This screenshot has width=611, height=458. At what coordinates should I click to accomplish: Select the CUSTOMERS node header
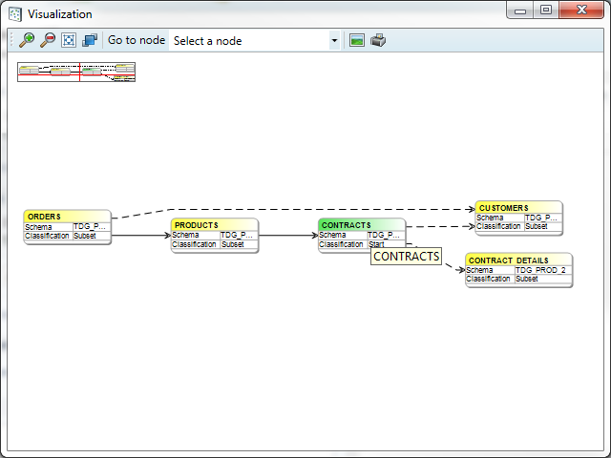coord(518,207)
